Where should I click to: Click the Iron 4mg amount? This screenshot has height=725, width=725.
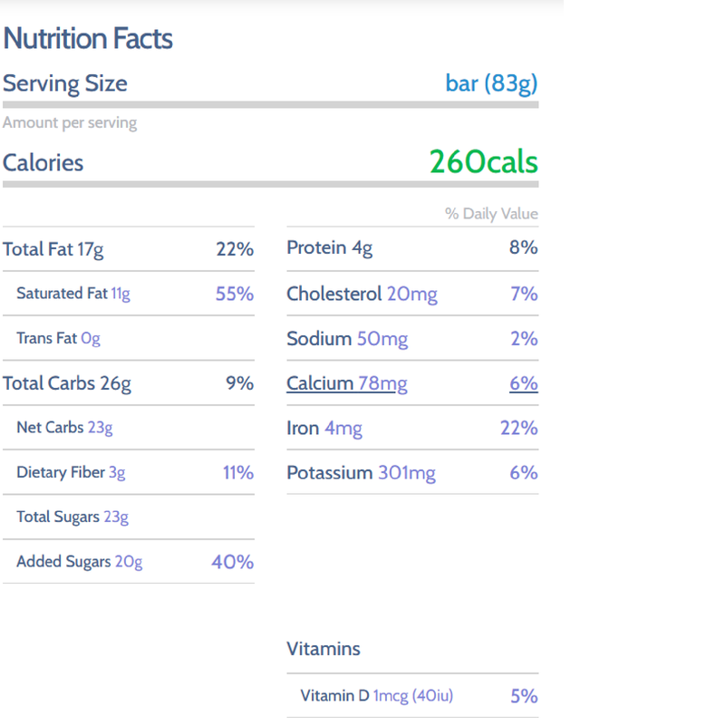click(343, 428)
